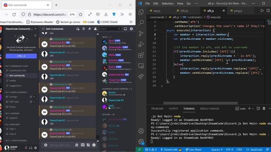Open Firefox downloads panel
Viewport: 271px width, 152px height.
tap(106, 14)
